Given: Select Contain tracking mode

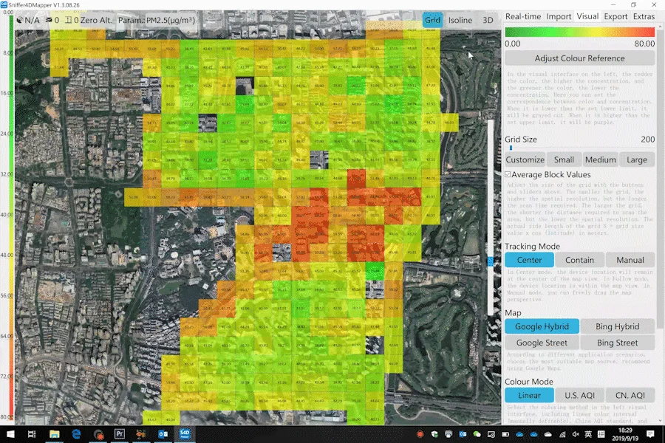Looking at the screenshot, I should point(579,260).
